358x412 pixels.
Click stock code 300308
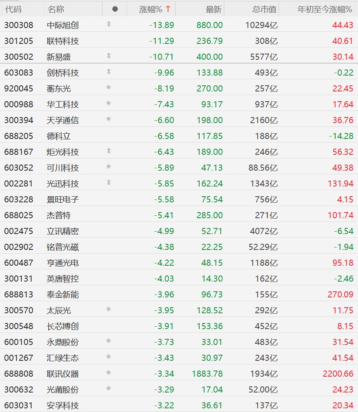pyautogui.click(x=19, y=25)
